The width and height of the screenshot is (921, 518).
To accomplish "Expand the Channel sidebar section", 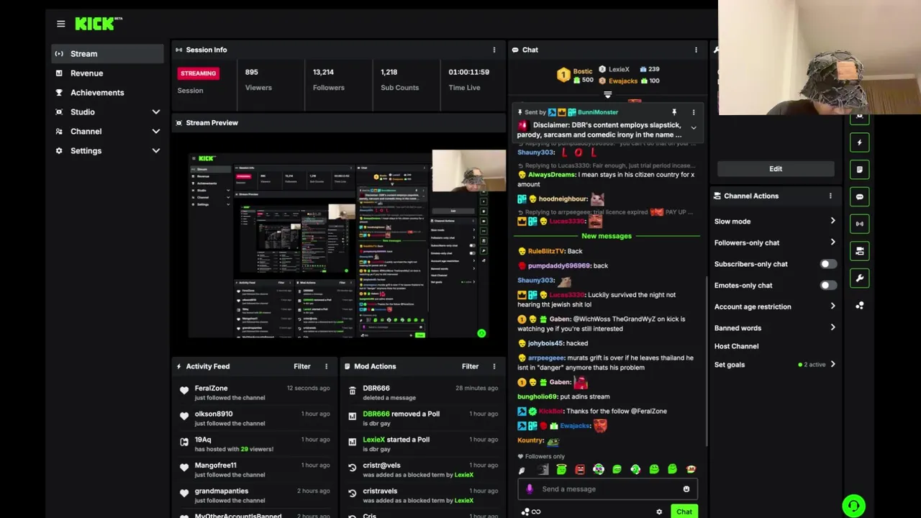I will [x=155, y=132].
